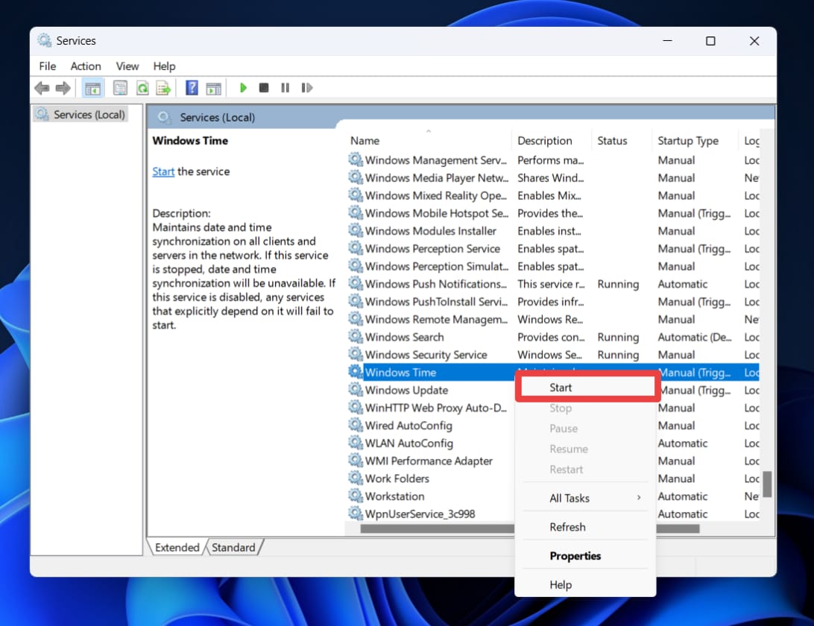814x626 pixels.
Task: Click the Pause Service toolbar icon
Action: coord(285,88)
